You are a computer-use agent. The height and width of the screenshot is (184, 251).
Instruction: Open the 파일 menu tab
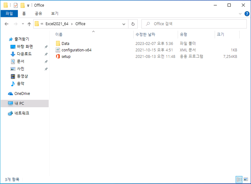(9, 13)
